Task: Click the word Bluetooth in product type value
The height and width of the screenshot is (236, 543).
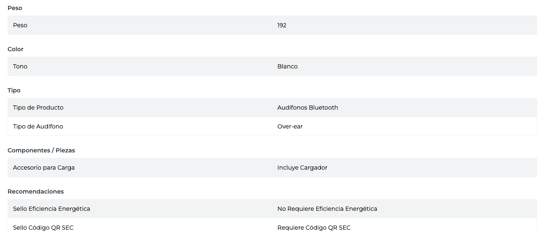Action: tap(323, 108)
